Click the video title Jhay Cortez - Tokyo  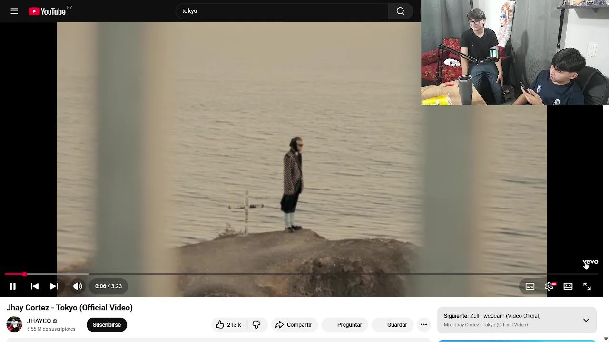coord(69,308)
